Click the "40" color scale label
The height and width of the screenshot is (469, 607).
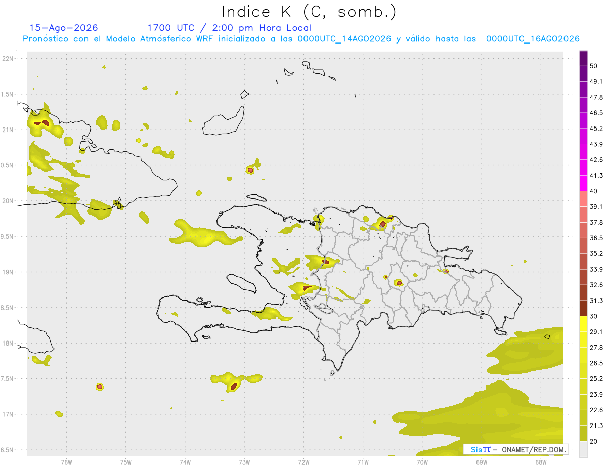click(x=594, y=191)
